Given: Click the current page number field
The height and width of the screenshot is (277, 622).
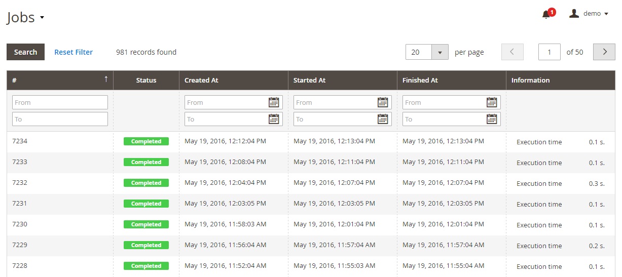Looking at the screenshot, I should coord(549,52).
